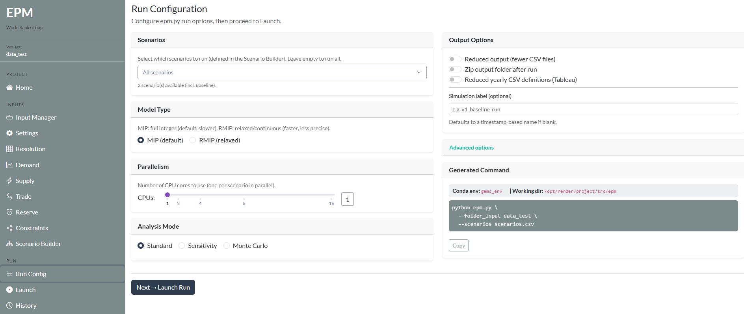Image resolution: width=744 pixels, height=314 pixels.
Task: Click the chevron arrow in scenarios selector
Action: pyautogui.click(x=418, y=72)
